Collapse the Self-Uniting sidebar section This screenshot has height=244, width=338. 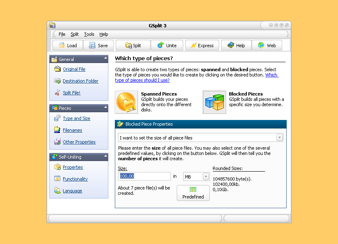105,156
